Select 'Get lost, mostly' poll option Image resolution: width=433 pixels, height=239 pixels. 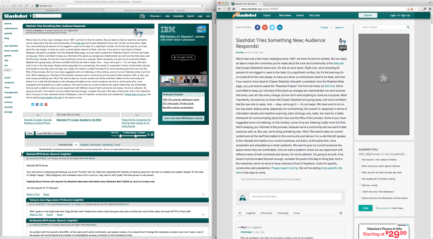click(x=360, y=185)
